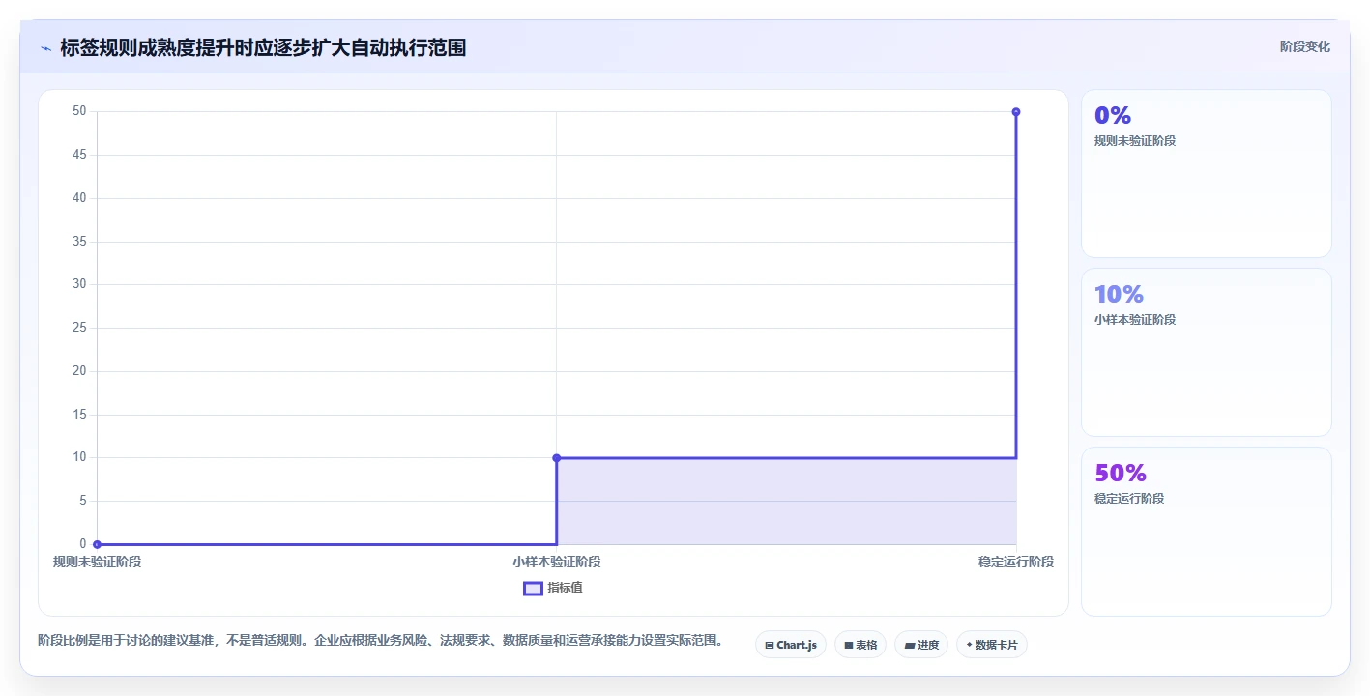Select the Chart.js tag
The height and width of the screenshot is (696, 1370).
pos(790,645)
